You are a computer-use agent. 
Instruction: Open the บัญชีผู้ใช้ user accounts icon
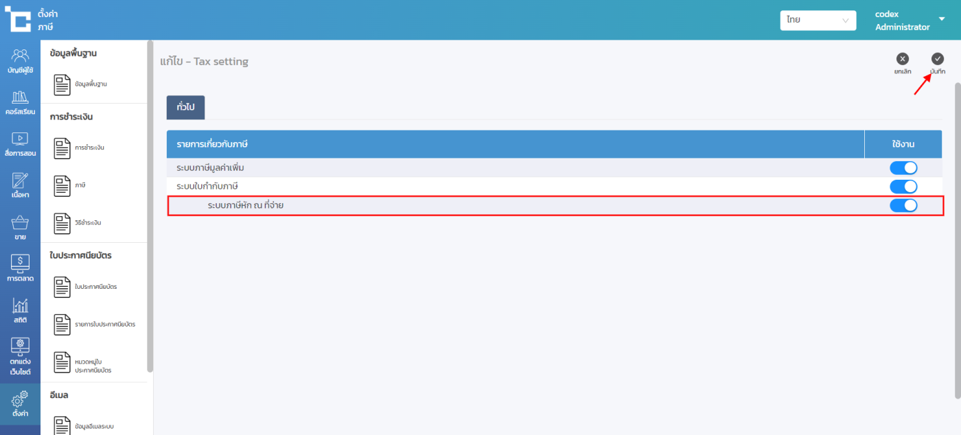(x=20, y=61)
